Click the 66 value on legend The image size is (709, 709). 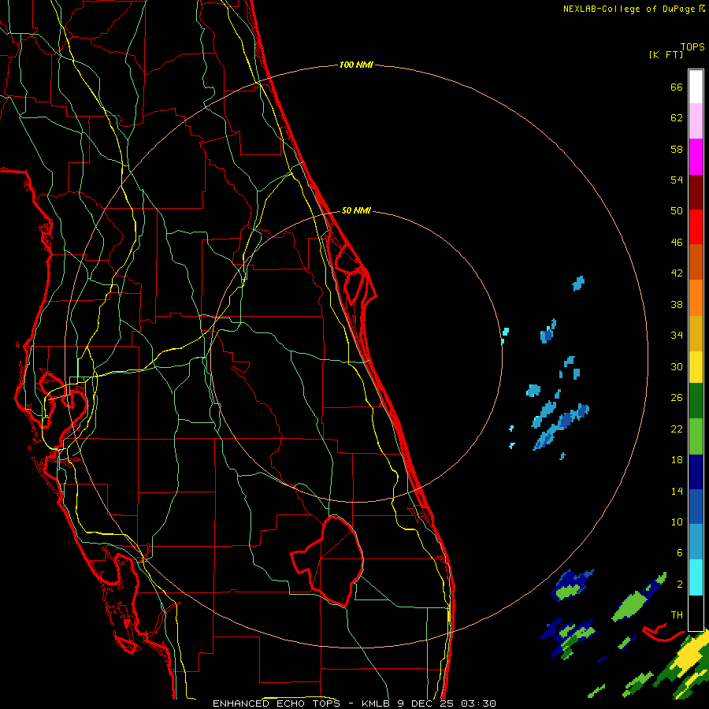[677, 87]
